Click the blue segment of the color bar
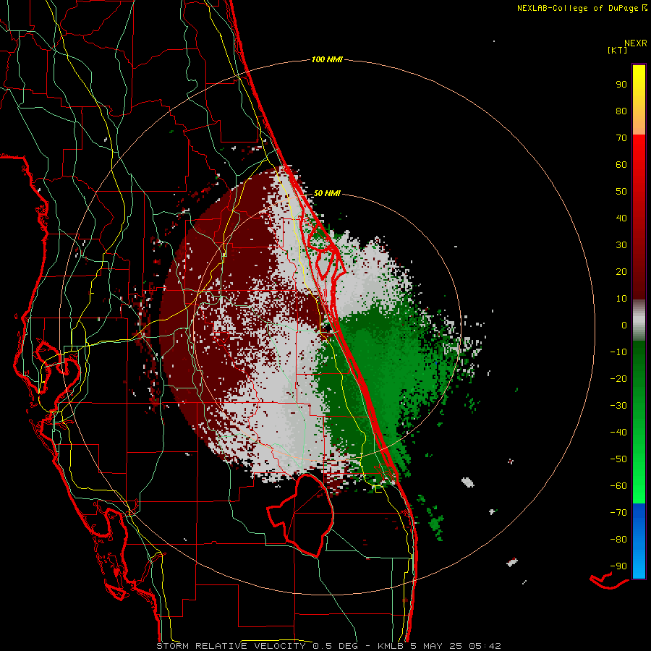The image size is (651, 651). (x=639, y=541)
